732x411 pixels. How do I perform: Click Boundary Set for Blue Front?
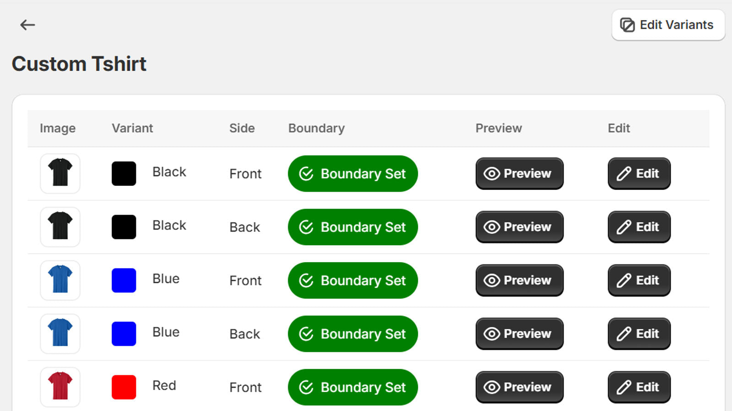[x=353, y=280]
